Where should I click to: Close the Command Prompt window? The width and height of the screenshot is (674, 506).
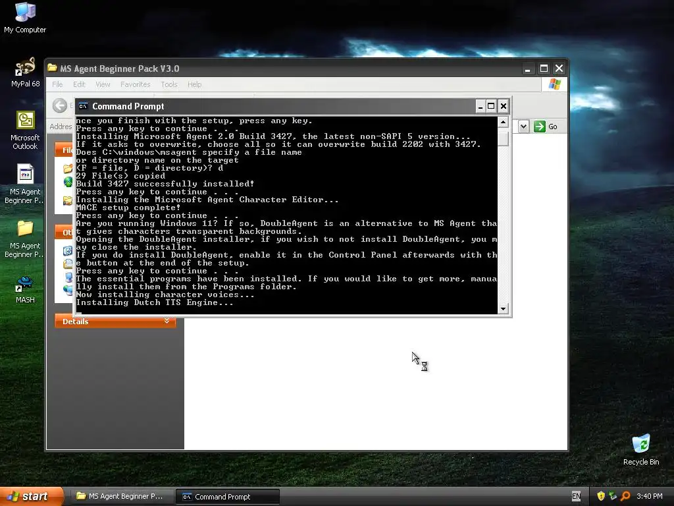[x=504, y=106]
